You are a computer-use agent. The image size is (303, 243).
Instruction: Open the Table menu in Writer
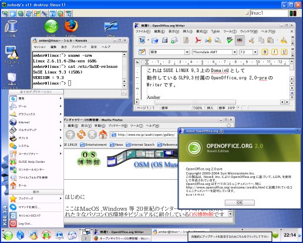coord(216,32)
